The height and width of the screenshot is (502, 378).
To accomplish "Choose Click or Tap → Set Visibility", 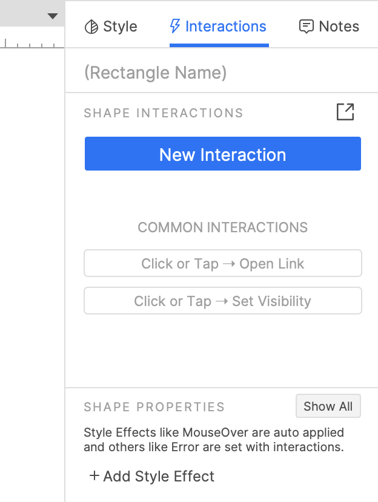I will coord(222,301).
